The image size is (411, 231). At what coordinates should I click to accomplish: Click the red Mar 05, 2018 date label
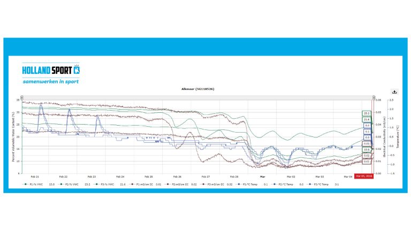tap(363, 176)
